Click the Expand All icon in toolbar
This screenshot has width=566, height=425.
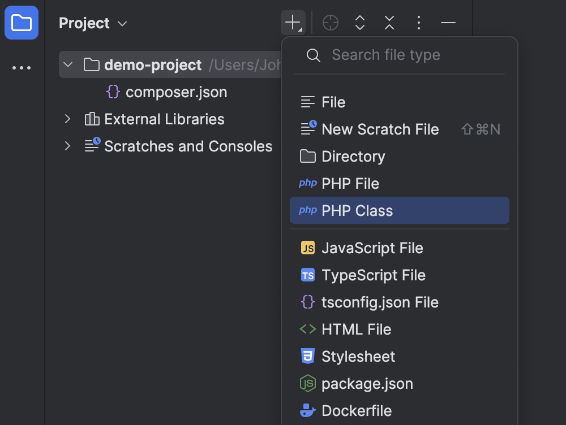pos(360,23)
